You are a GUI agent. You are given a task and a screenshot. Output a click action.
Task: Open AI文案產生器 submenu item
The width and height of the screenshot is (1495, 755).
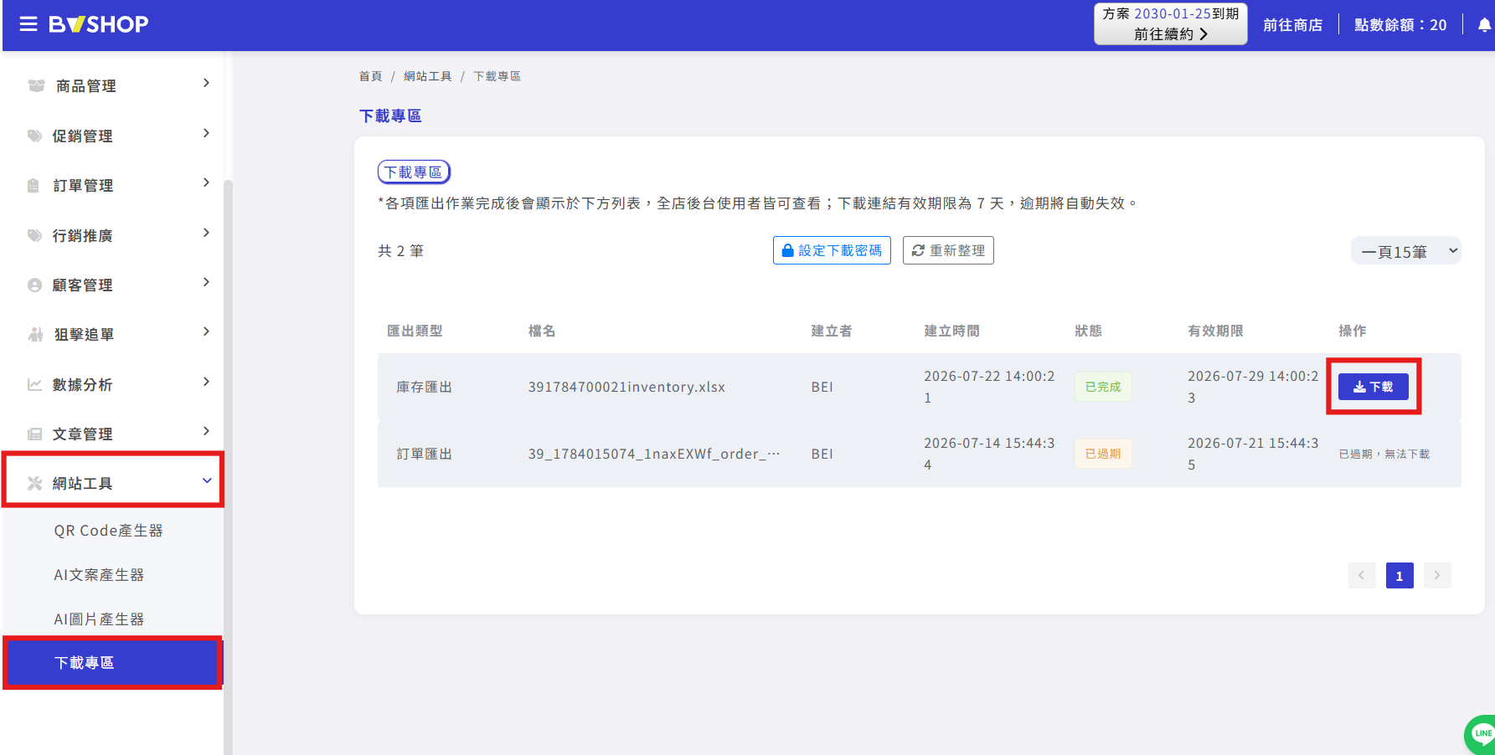click(x=99, y=575)
